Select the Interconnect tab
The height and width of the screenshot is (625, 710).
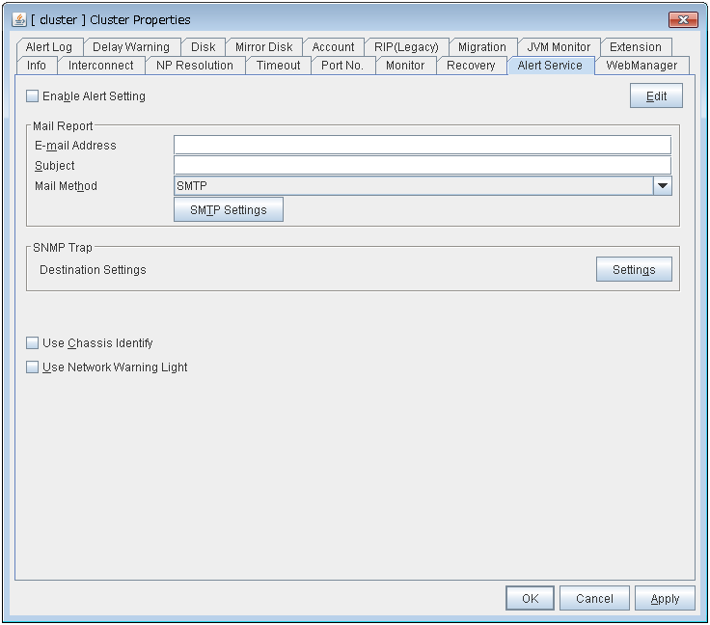101,66
